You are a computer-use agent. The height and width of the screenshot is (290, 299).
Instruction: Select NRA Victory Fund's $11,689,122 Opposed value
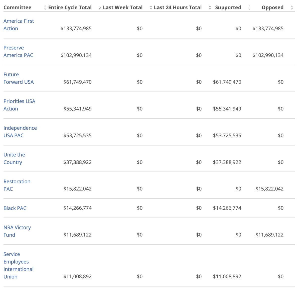click(269, 235)
